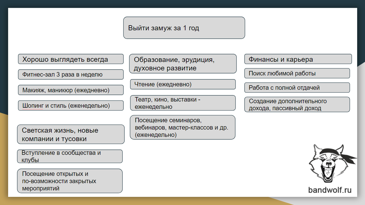
Task: Click 'Создание дополнительного дохода, пассивный доход' box
Action: click(297, 104)
